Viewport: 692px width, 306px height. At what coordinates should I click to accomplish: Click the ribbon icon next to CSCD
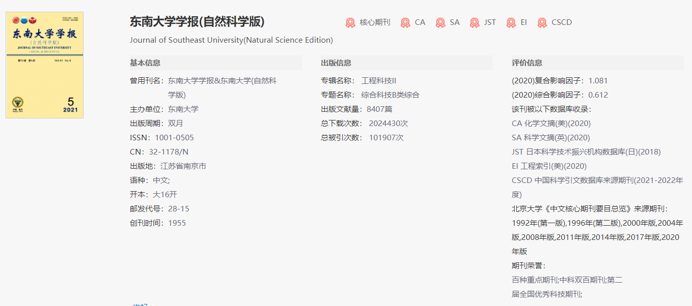click(x=541, y=22)
